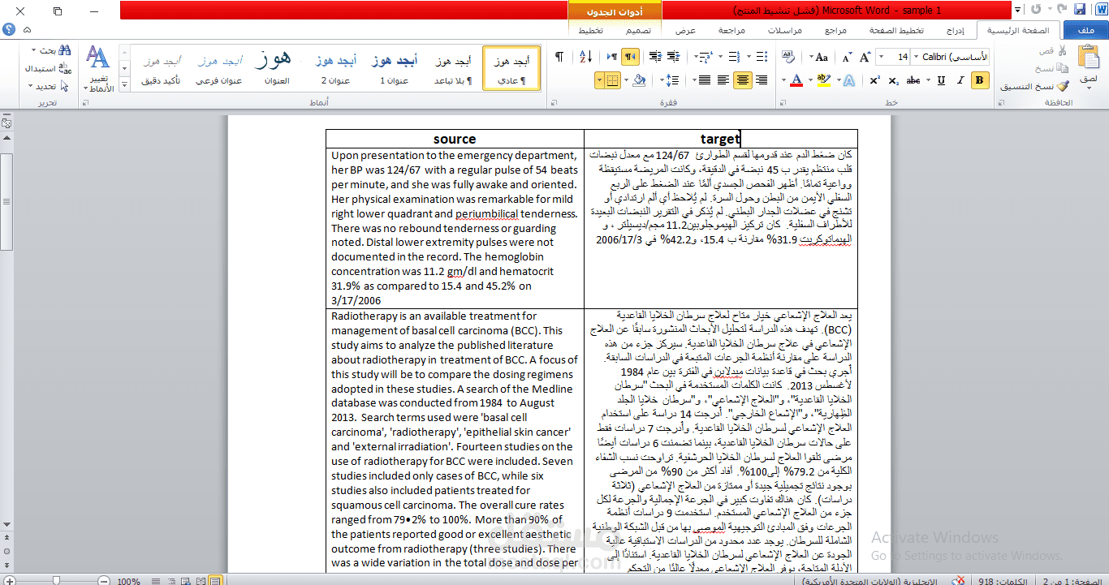Click the 'target' table header cell
The image size is (1109, 585).
[720, 139]
